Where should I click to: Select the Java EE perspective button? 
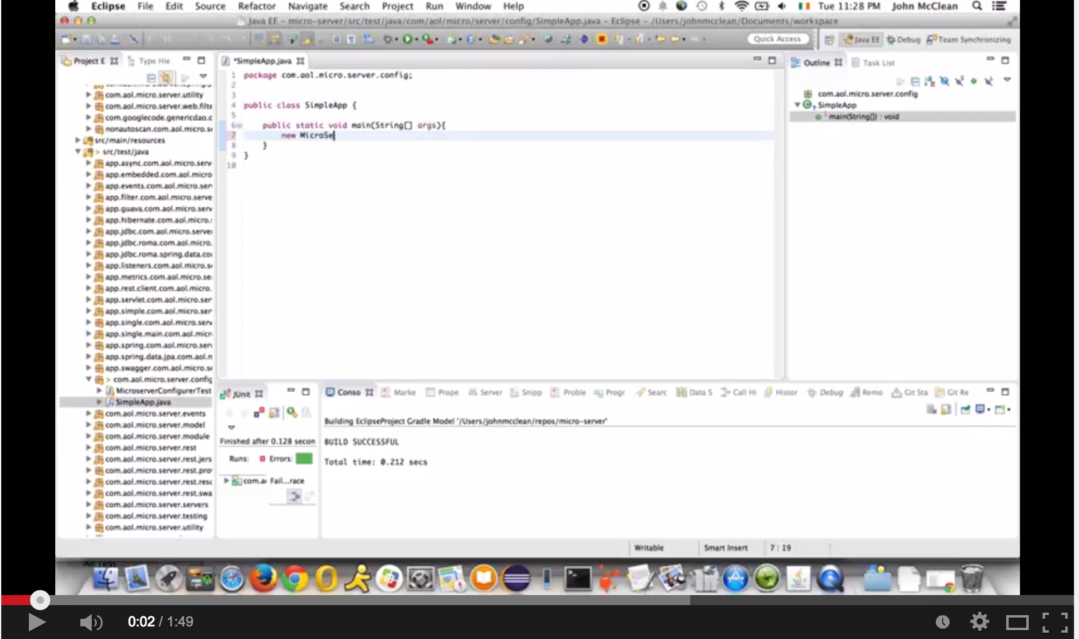(862, 40)
